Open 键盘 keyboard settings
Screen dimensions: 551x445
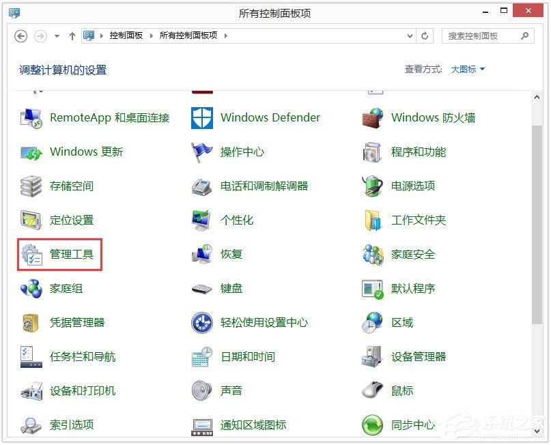pyautogui.click(x=231, y=288)
